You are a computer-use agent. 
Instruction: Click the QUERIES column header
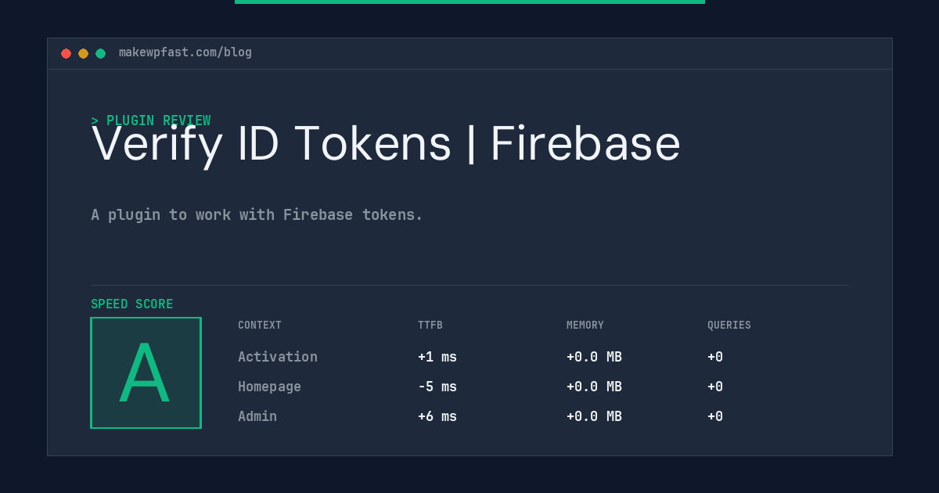729,326
